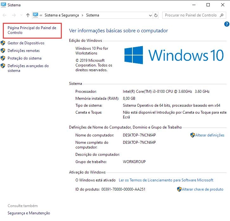Expand the double-chevron breadcrumb overflow
Screen dimensions: 230x221
41,15
